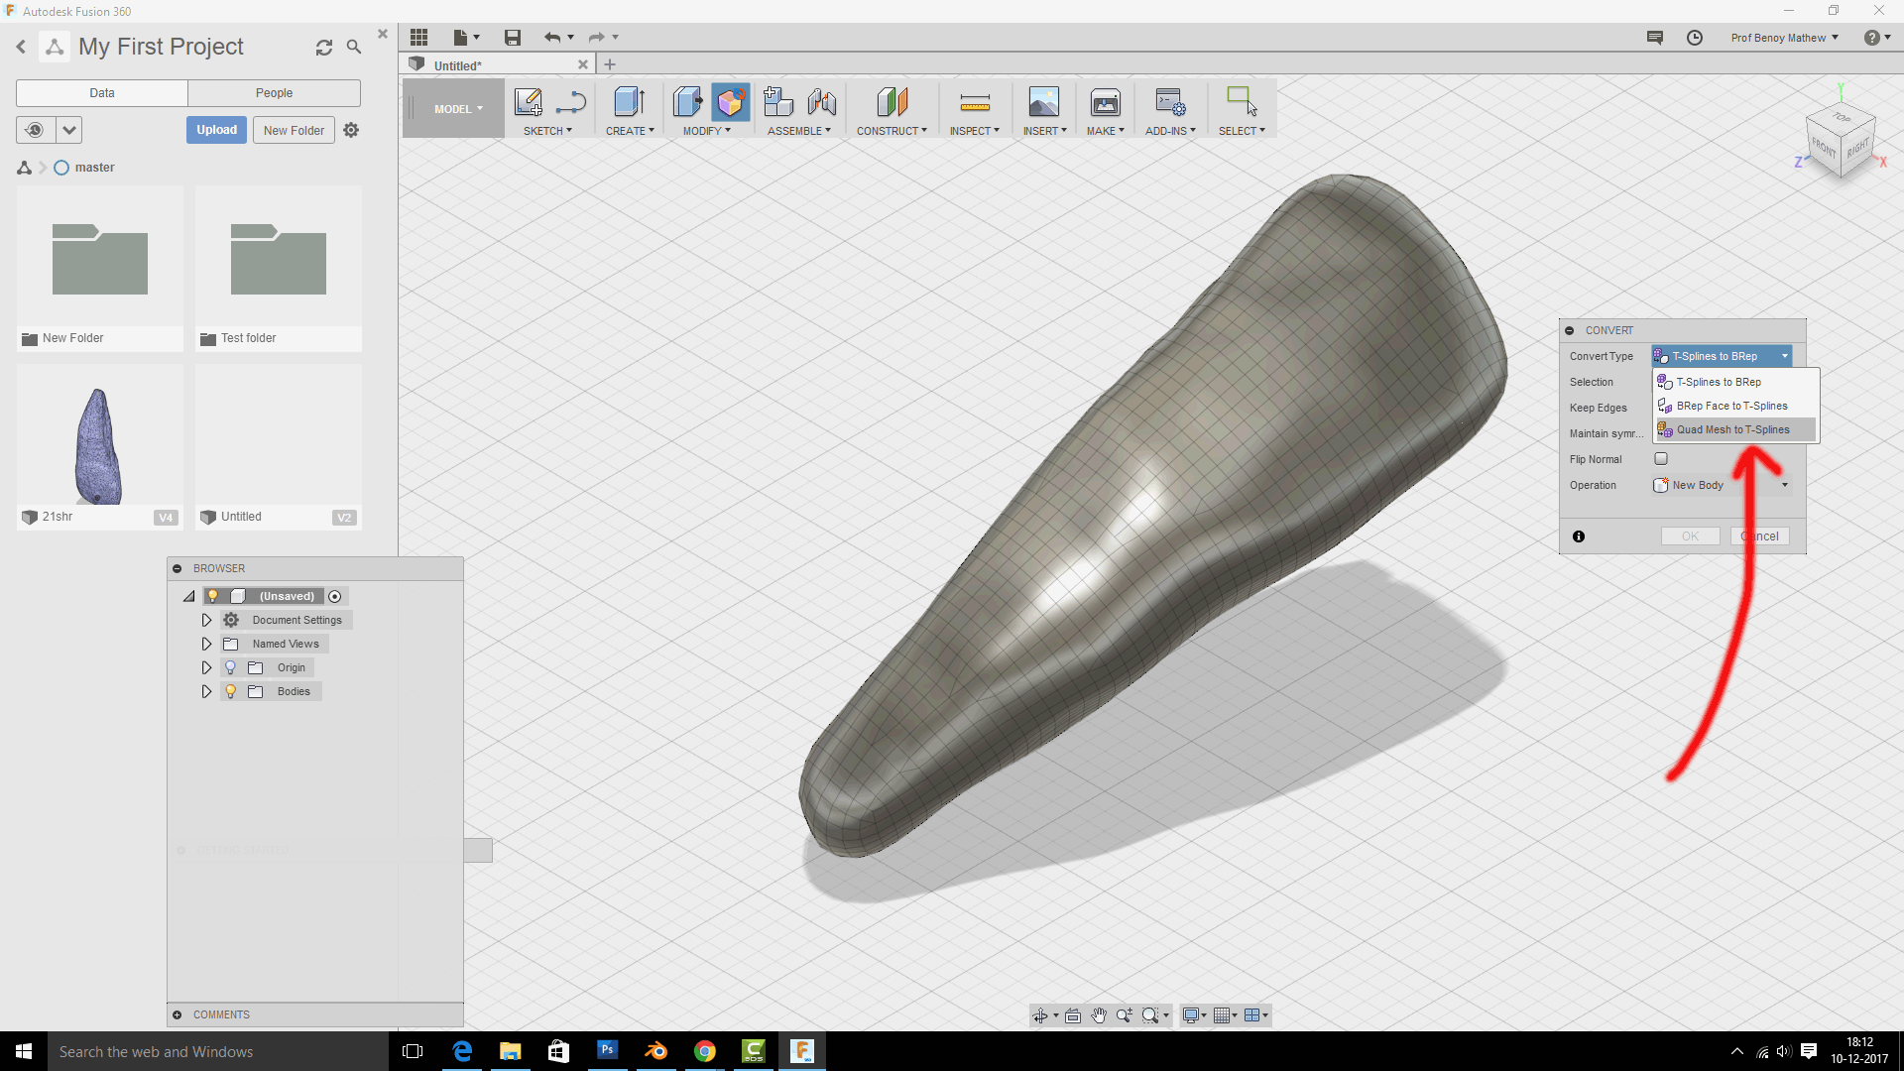The width and height of the screenshot is (1904, 1071).
Task: Select the Measure tool under Inspect
Action: click(x=974, y=102)
